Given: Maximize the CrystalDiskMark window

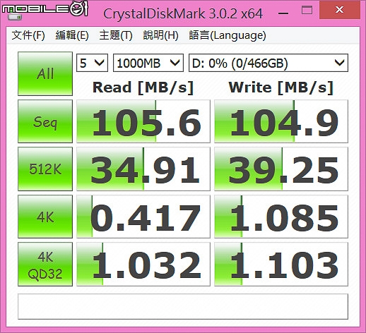Looking at the screenshot, I should point(307,10).
